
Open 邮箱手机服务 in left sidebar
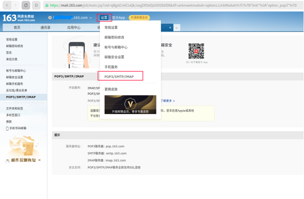tap(14, 84)
